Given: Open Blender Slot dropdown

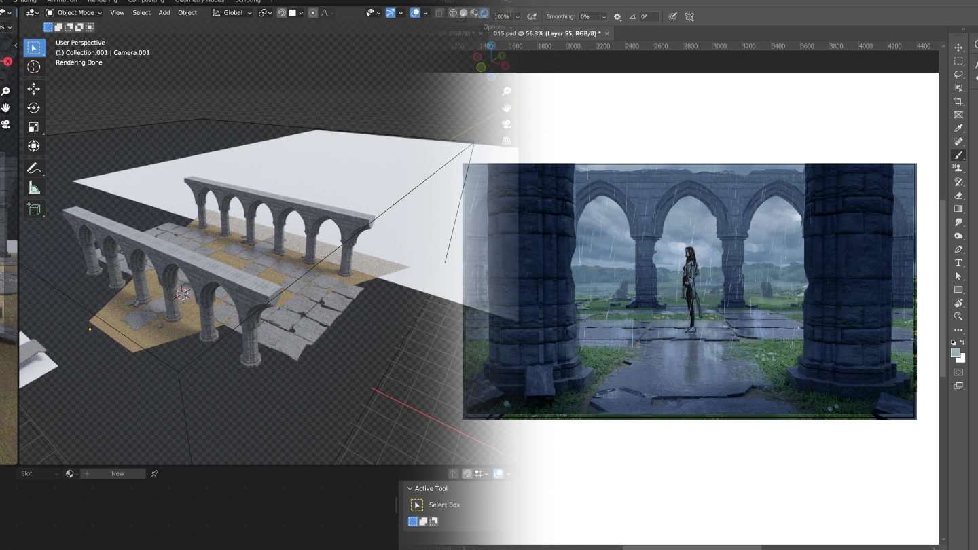Looking at the screenshot, I should click(40, 473).
